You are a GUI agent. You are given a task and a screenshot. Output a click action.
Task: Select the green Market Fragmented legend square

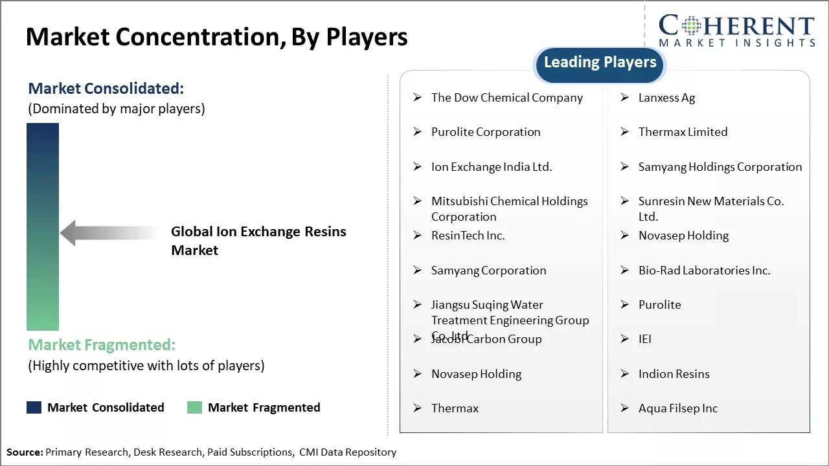tap(194, 407)
